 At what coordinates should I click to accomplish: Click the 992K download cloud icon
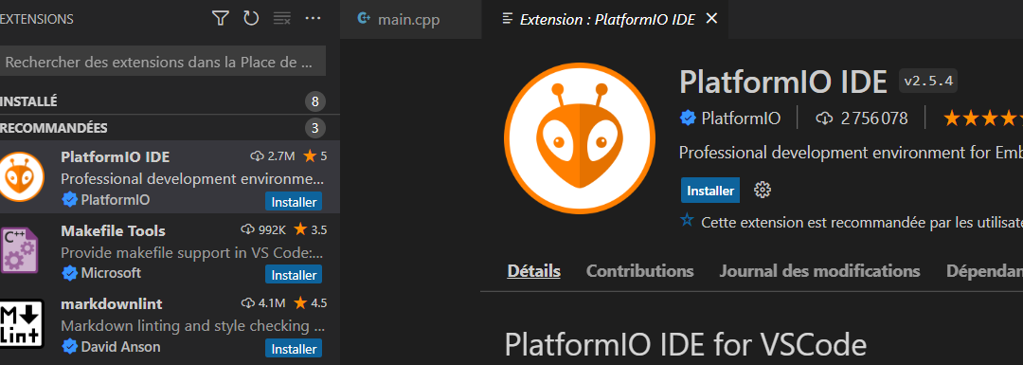coord(247,229)
